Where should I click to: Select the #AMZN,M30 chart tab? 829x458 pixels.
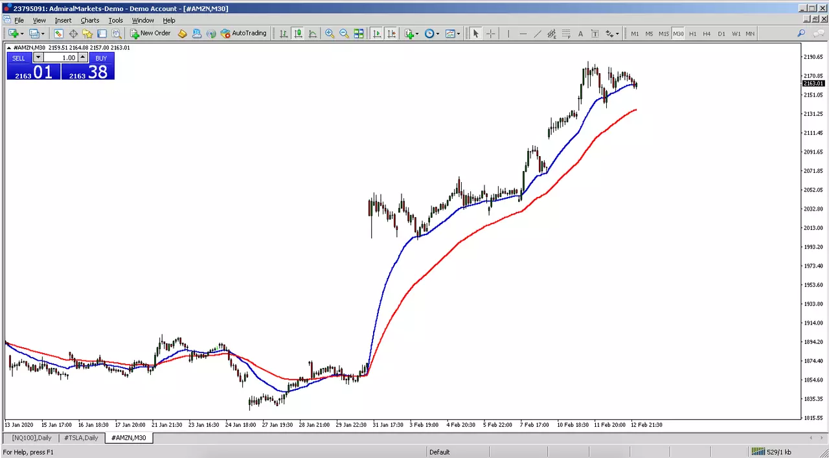(x=129, y=438)
